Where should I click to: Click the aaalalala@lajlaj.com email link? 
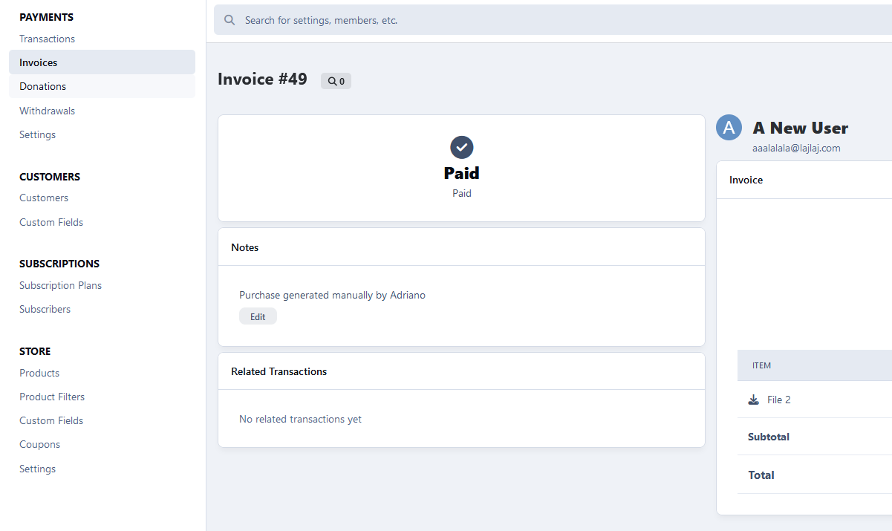[796, 148]
